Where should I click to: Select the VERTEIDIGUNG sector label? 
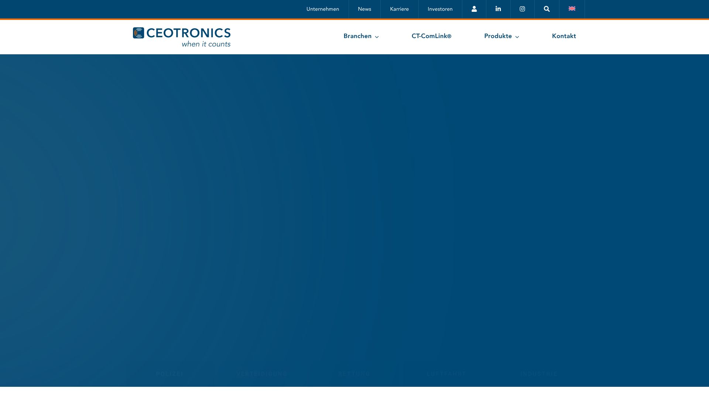pyautogui.click(x=261, y=374)
